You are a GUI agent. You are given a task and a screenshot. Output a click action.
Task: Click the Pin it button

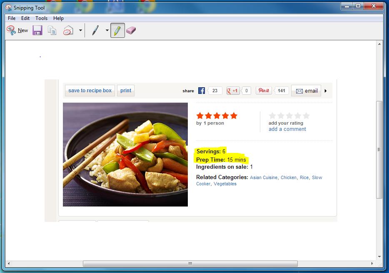click(264, 90)
